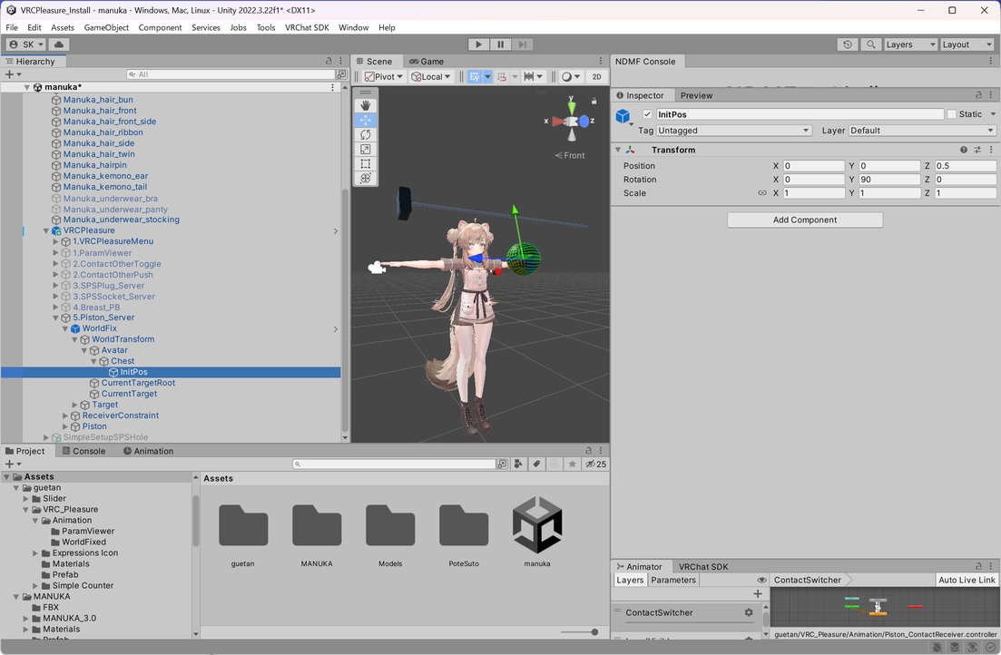Click search by type icon in Project
The width and height of the screenshot is (1001, 655).
tap(518, 464)
